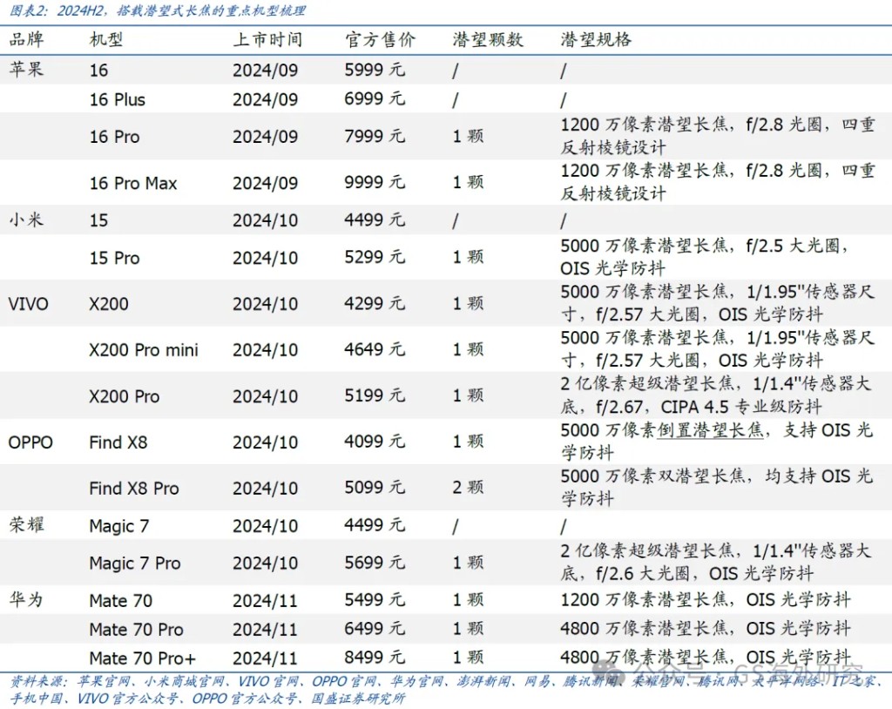This screenshot has width=892, height=709.
Task: Select the "2 颗" periscope count cell
Action: (x=468, y=488)
